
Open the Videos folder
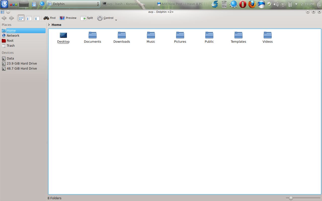point(268,38)
